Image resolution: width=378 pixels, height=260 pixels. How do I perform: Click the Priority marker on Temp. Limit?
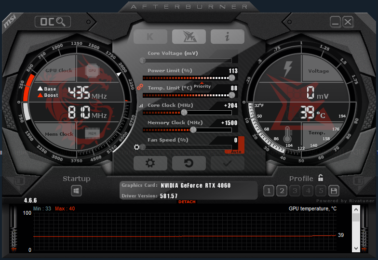tap(202, 86)
